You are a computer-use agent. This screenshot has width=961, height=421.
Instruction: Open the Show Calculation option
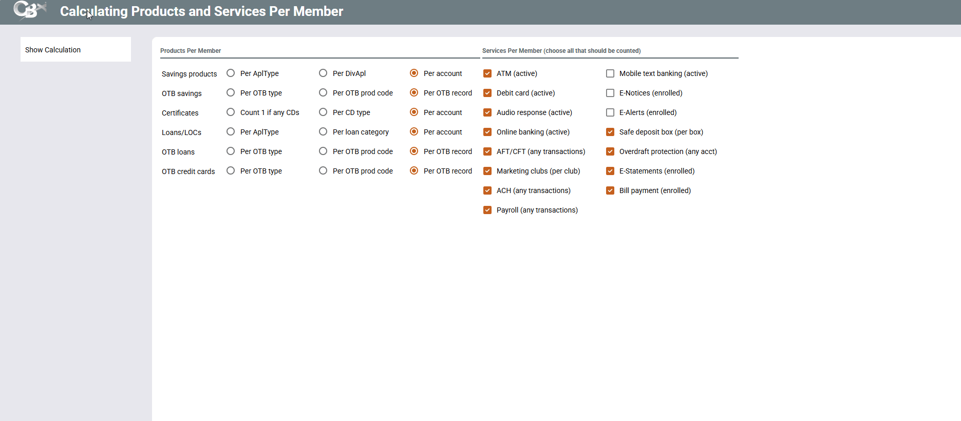click(53, 50)
